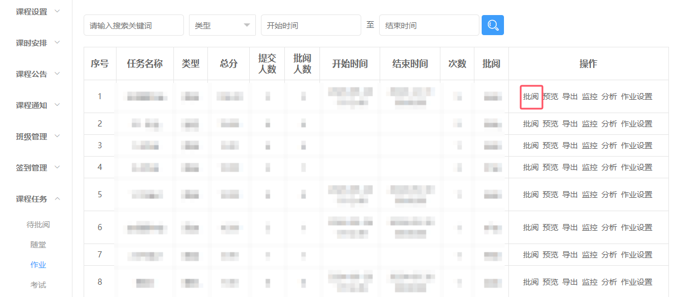Expand the 签到管理 sidebar menu

(38, 168)
